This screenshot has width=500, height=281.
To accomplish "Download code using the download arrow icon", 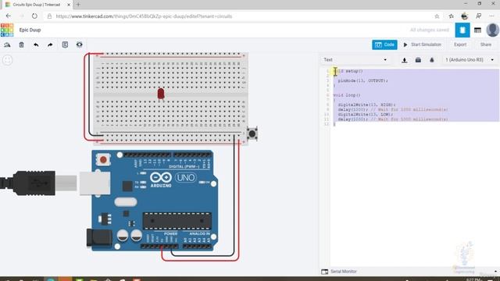I will 405,60.
